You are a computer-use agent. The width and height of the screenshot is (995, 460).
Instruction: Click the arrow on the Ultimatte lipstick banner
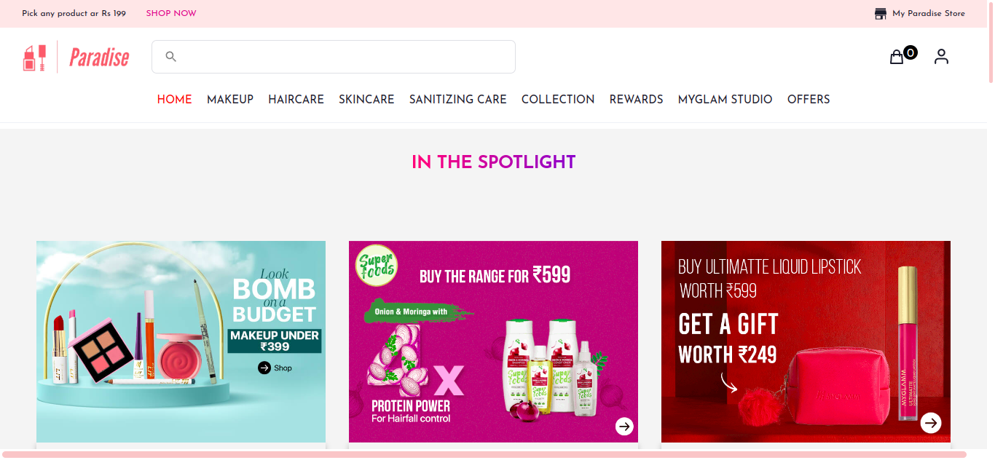pyautogui.click(x=931, y=422)
